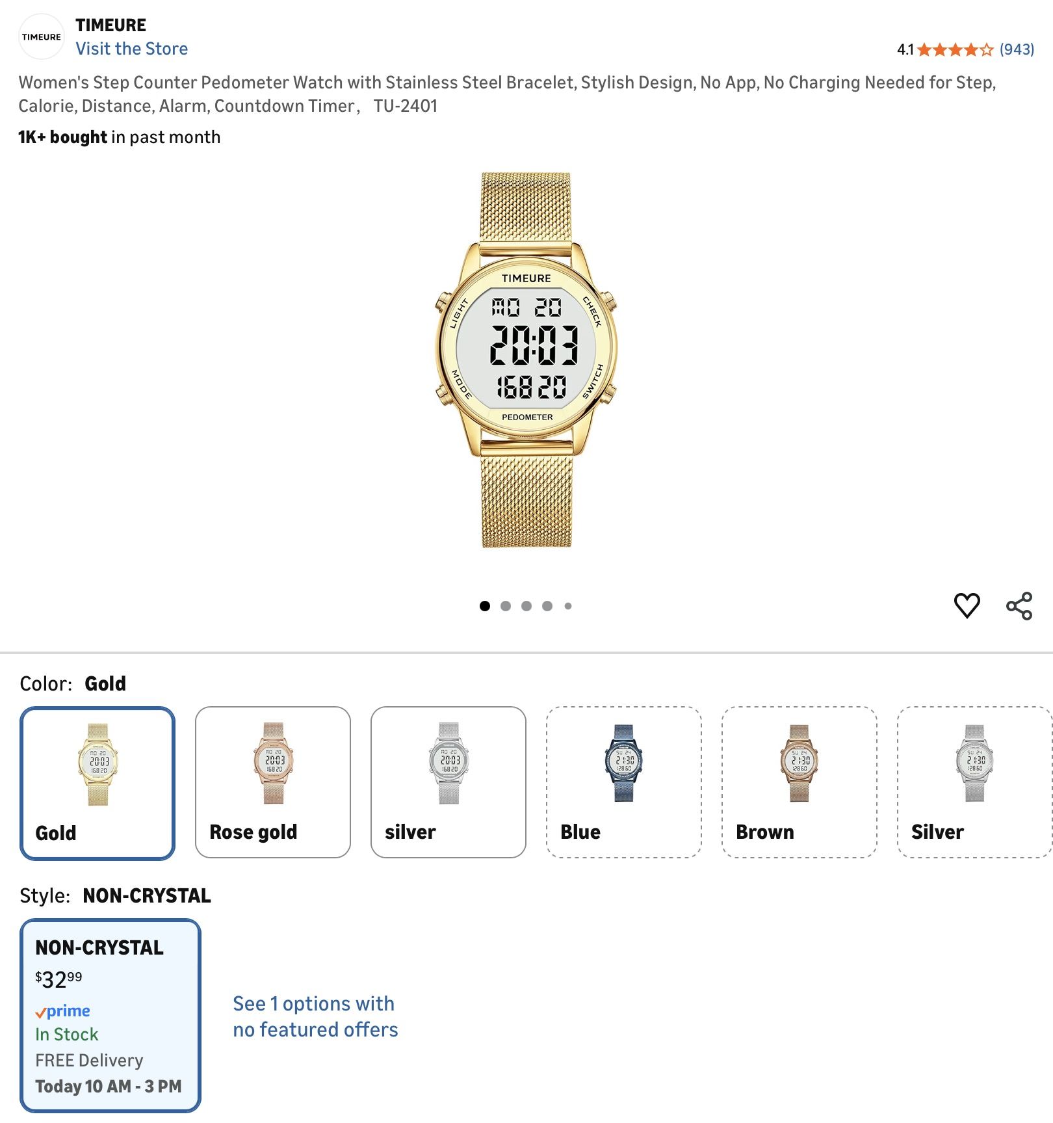Click the product title text
Screen dimensions: 1053x1123
[507, 94]
